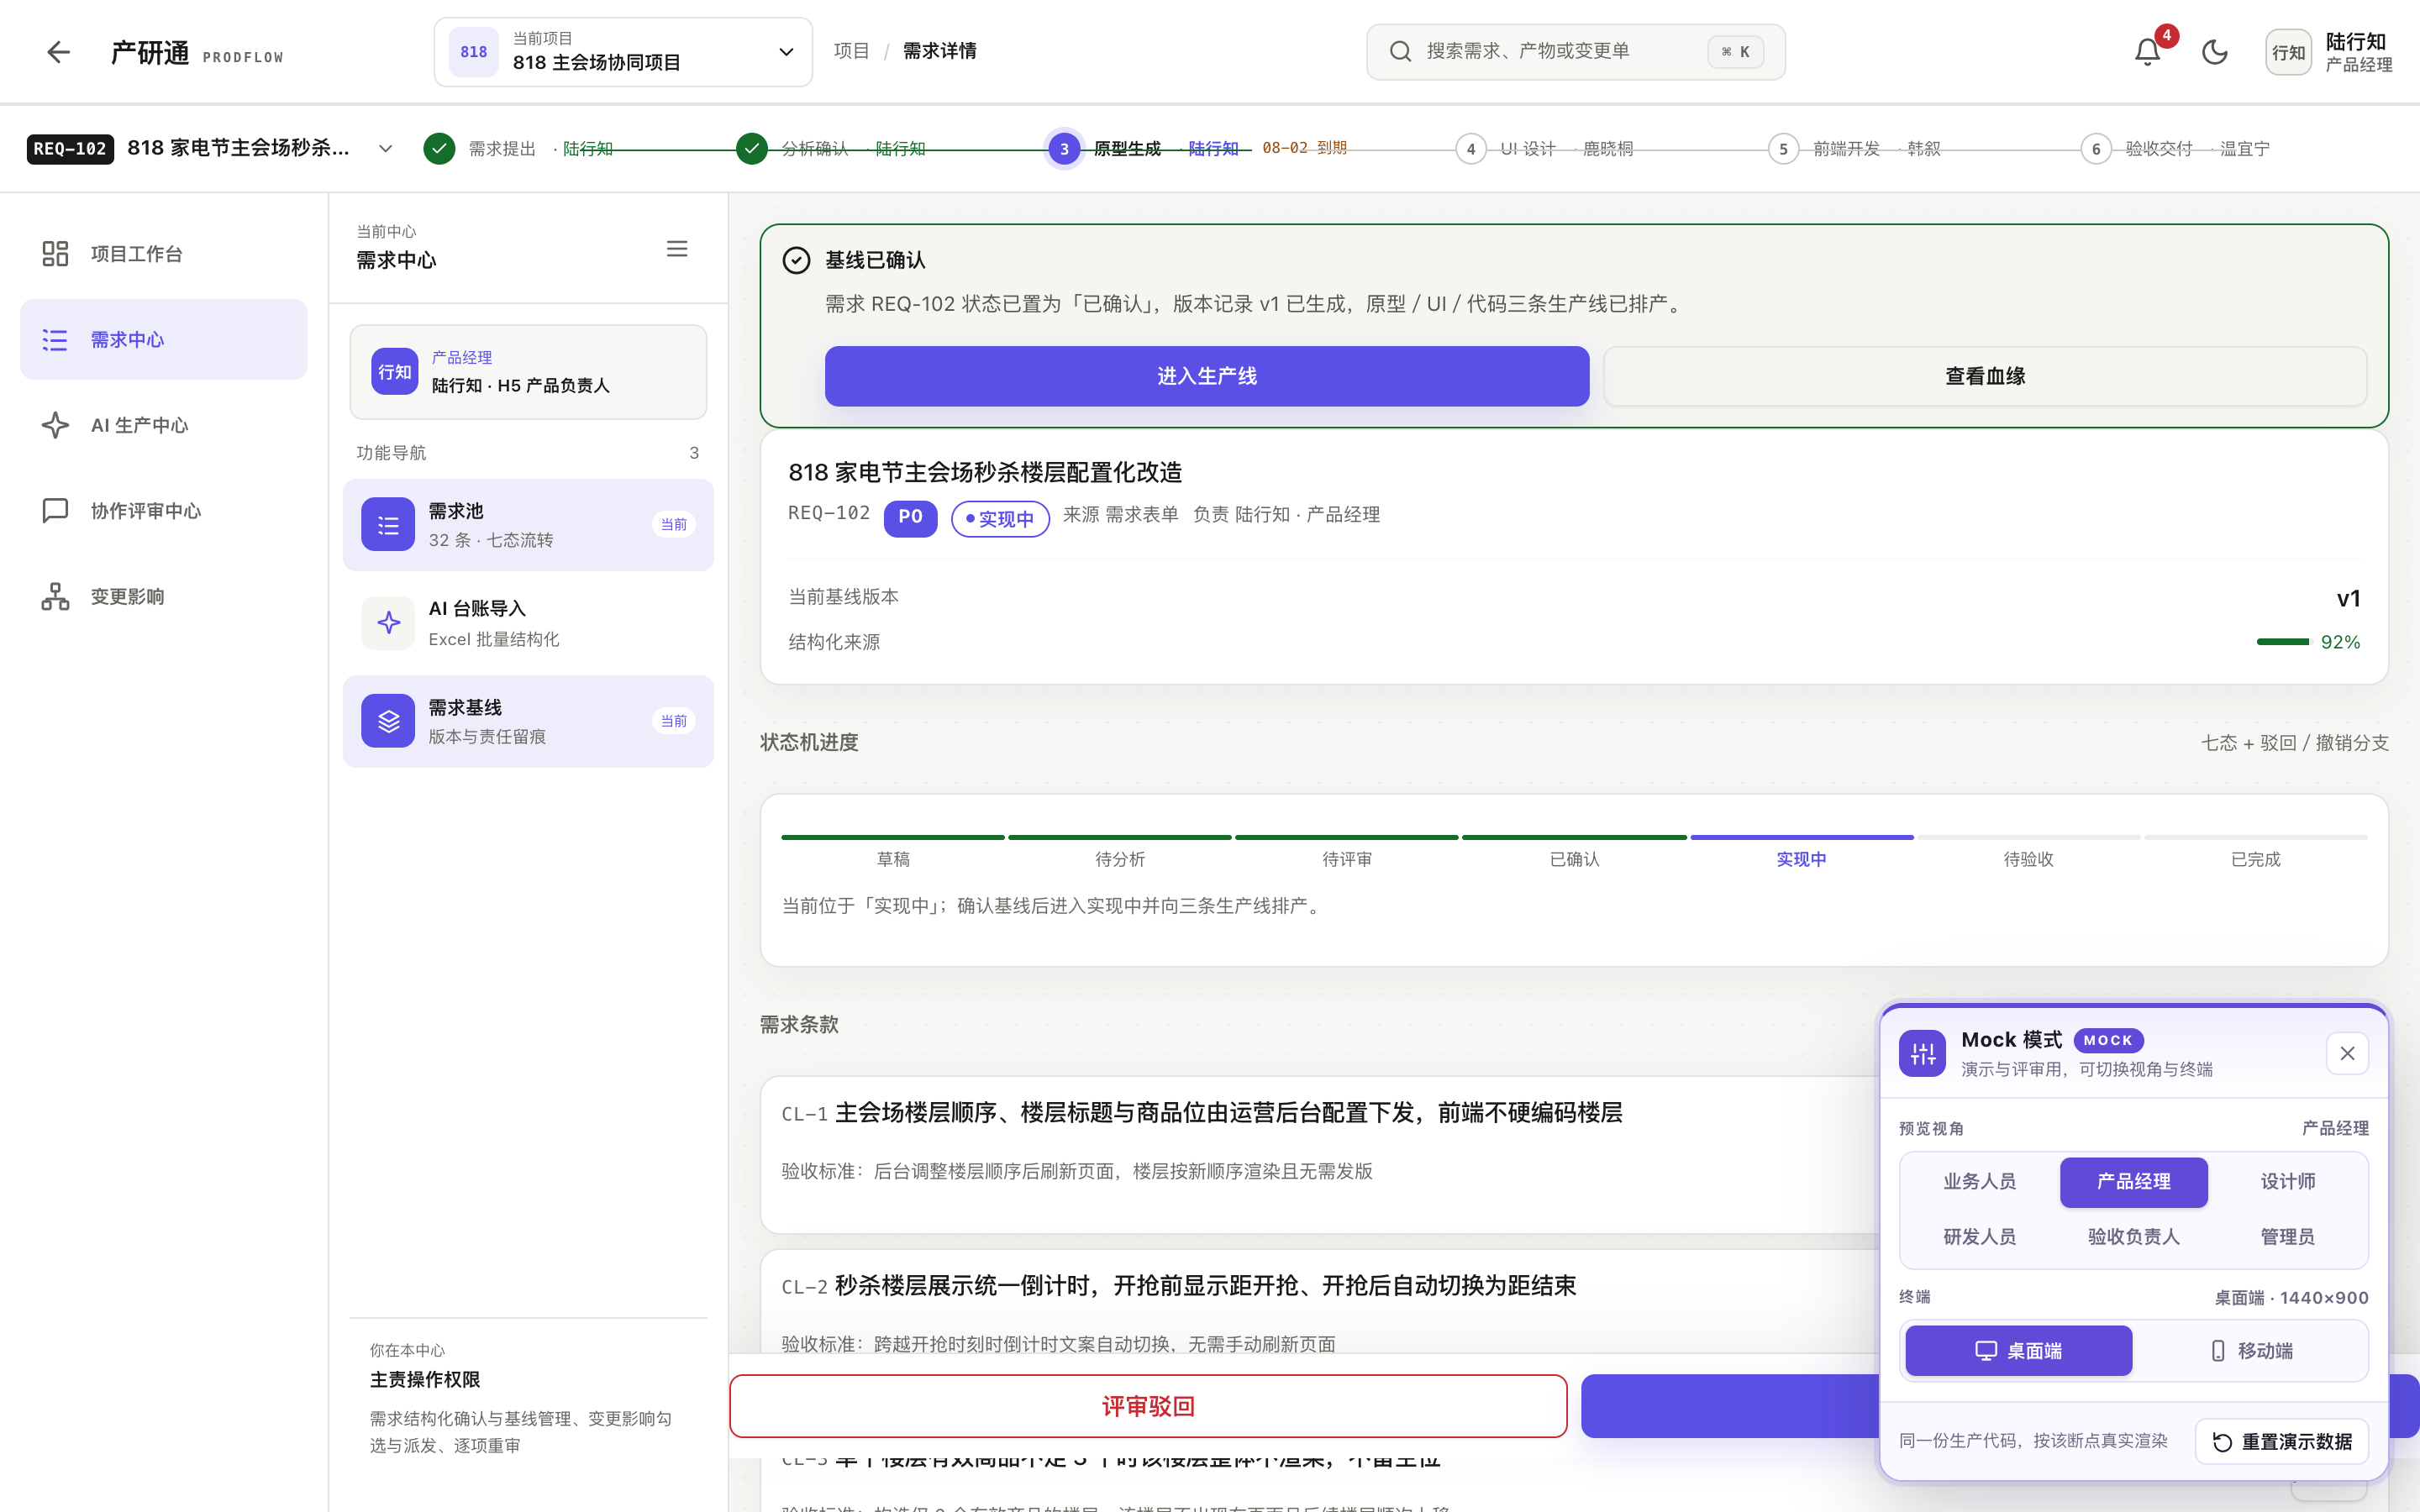Click step 4 UI 设计 circle
Image resolution: width=2420 pixels, height=1512 pixels.
point(1470,148)
